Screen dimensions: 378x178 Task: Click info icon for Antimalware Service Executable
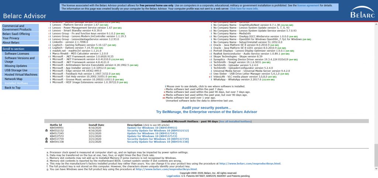51,65
